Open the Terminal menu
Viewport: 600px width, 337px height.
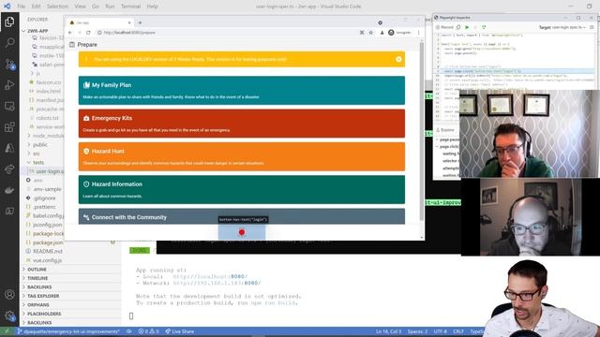[131, 7]
